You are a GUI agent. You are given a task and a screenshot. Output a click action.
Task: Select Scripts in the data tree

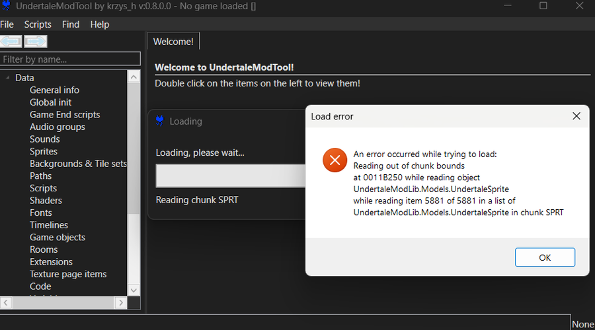(43, 188)
